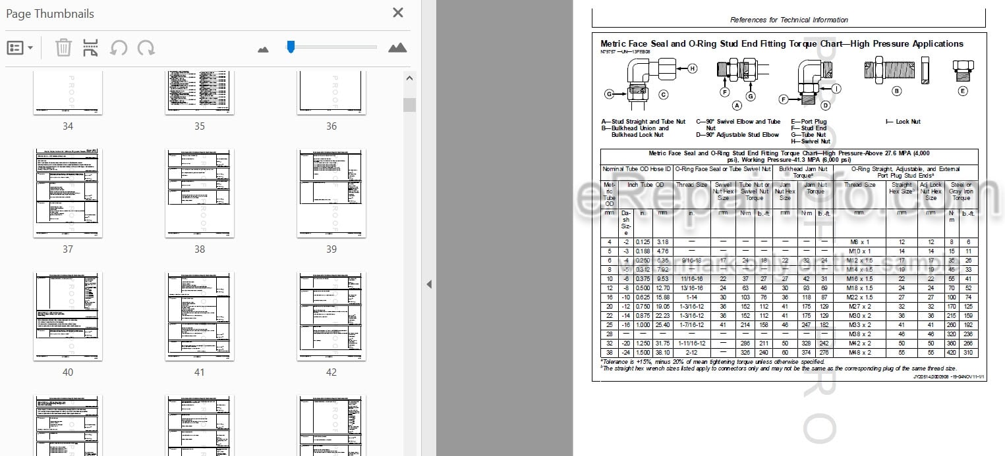Click the 'Page Thumbnails' panel title

[x=49, y=14]
